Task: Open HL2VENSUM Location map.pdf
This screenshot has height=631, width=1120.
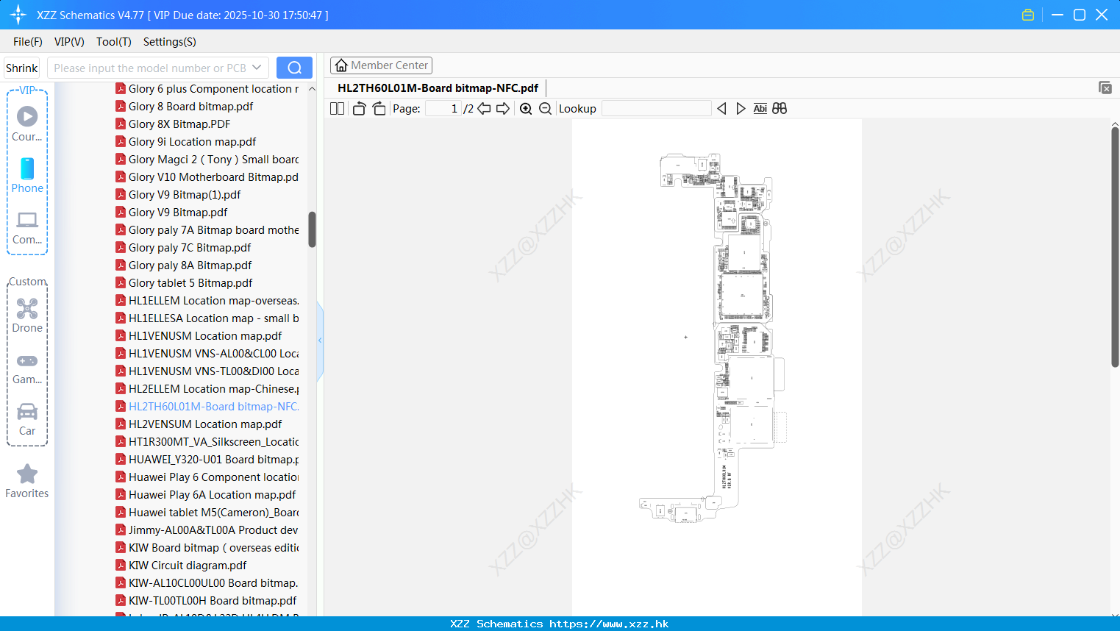Action: (205, 424)
